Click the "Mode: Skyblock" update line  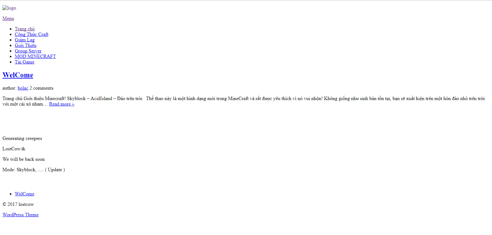pyautogui.click(x=34, y=170)
